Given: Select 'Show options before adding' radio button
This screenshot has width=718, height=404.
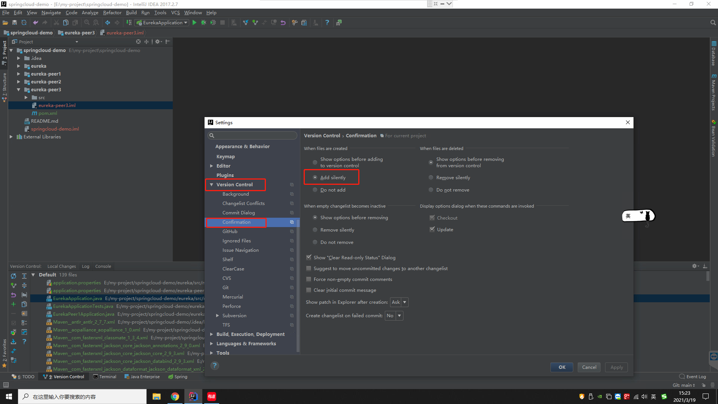Looking at the screenshot, I should pos(315,162).
